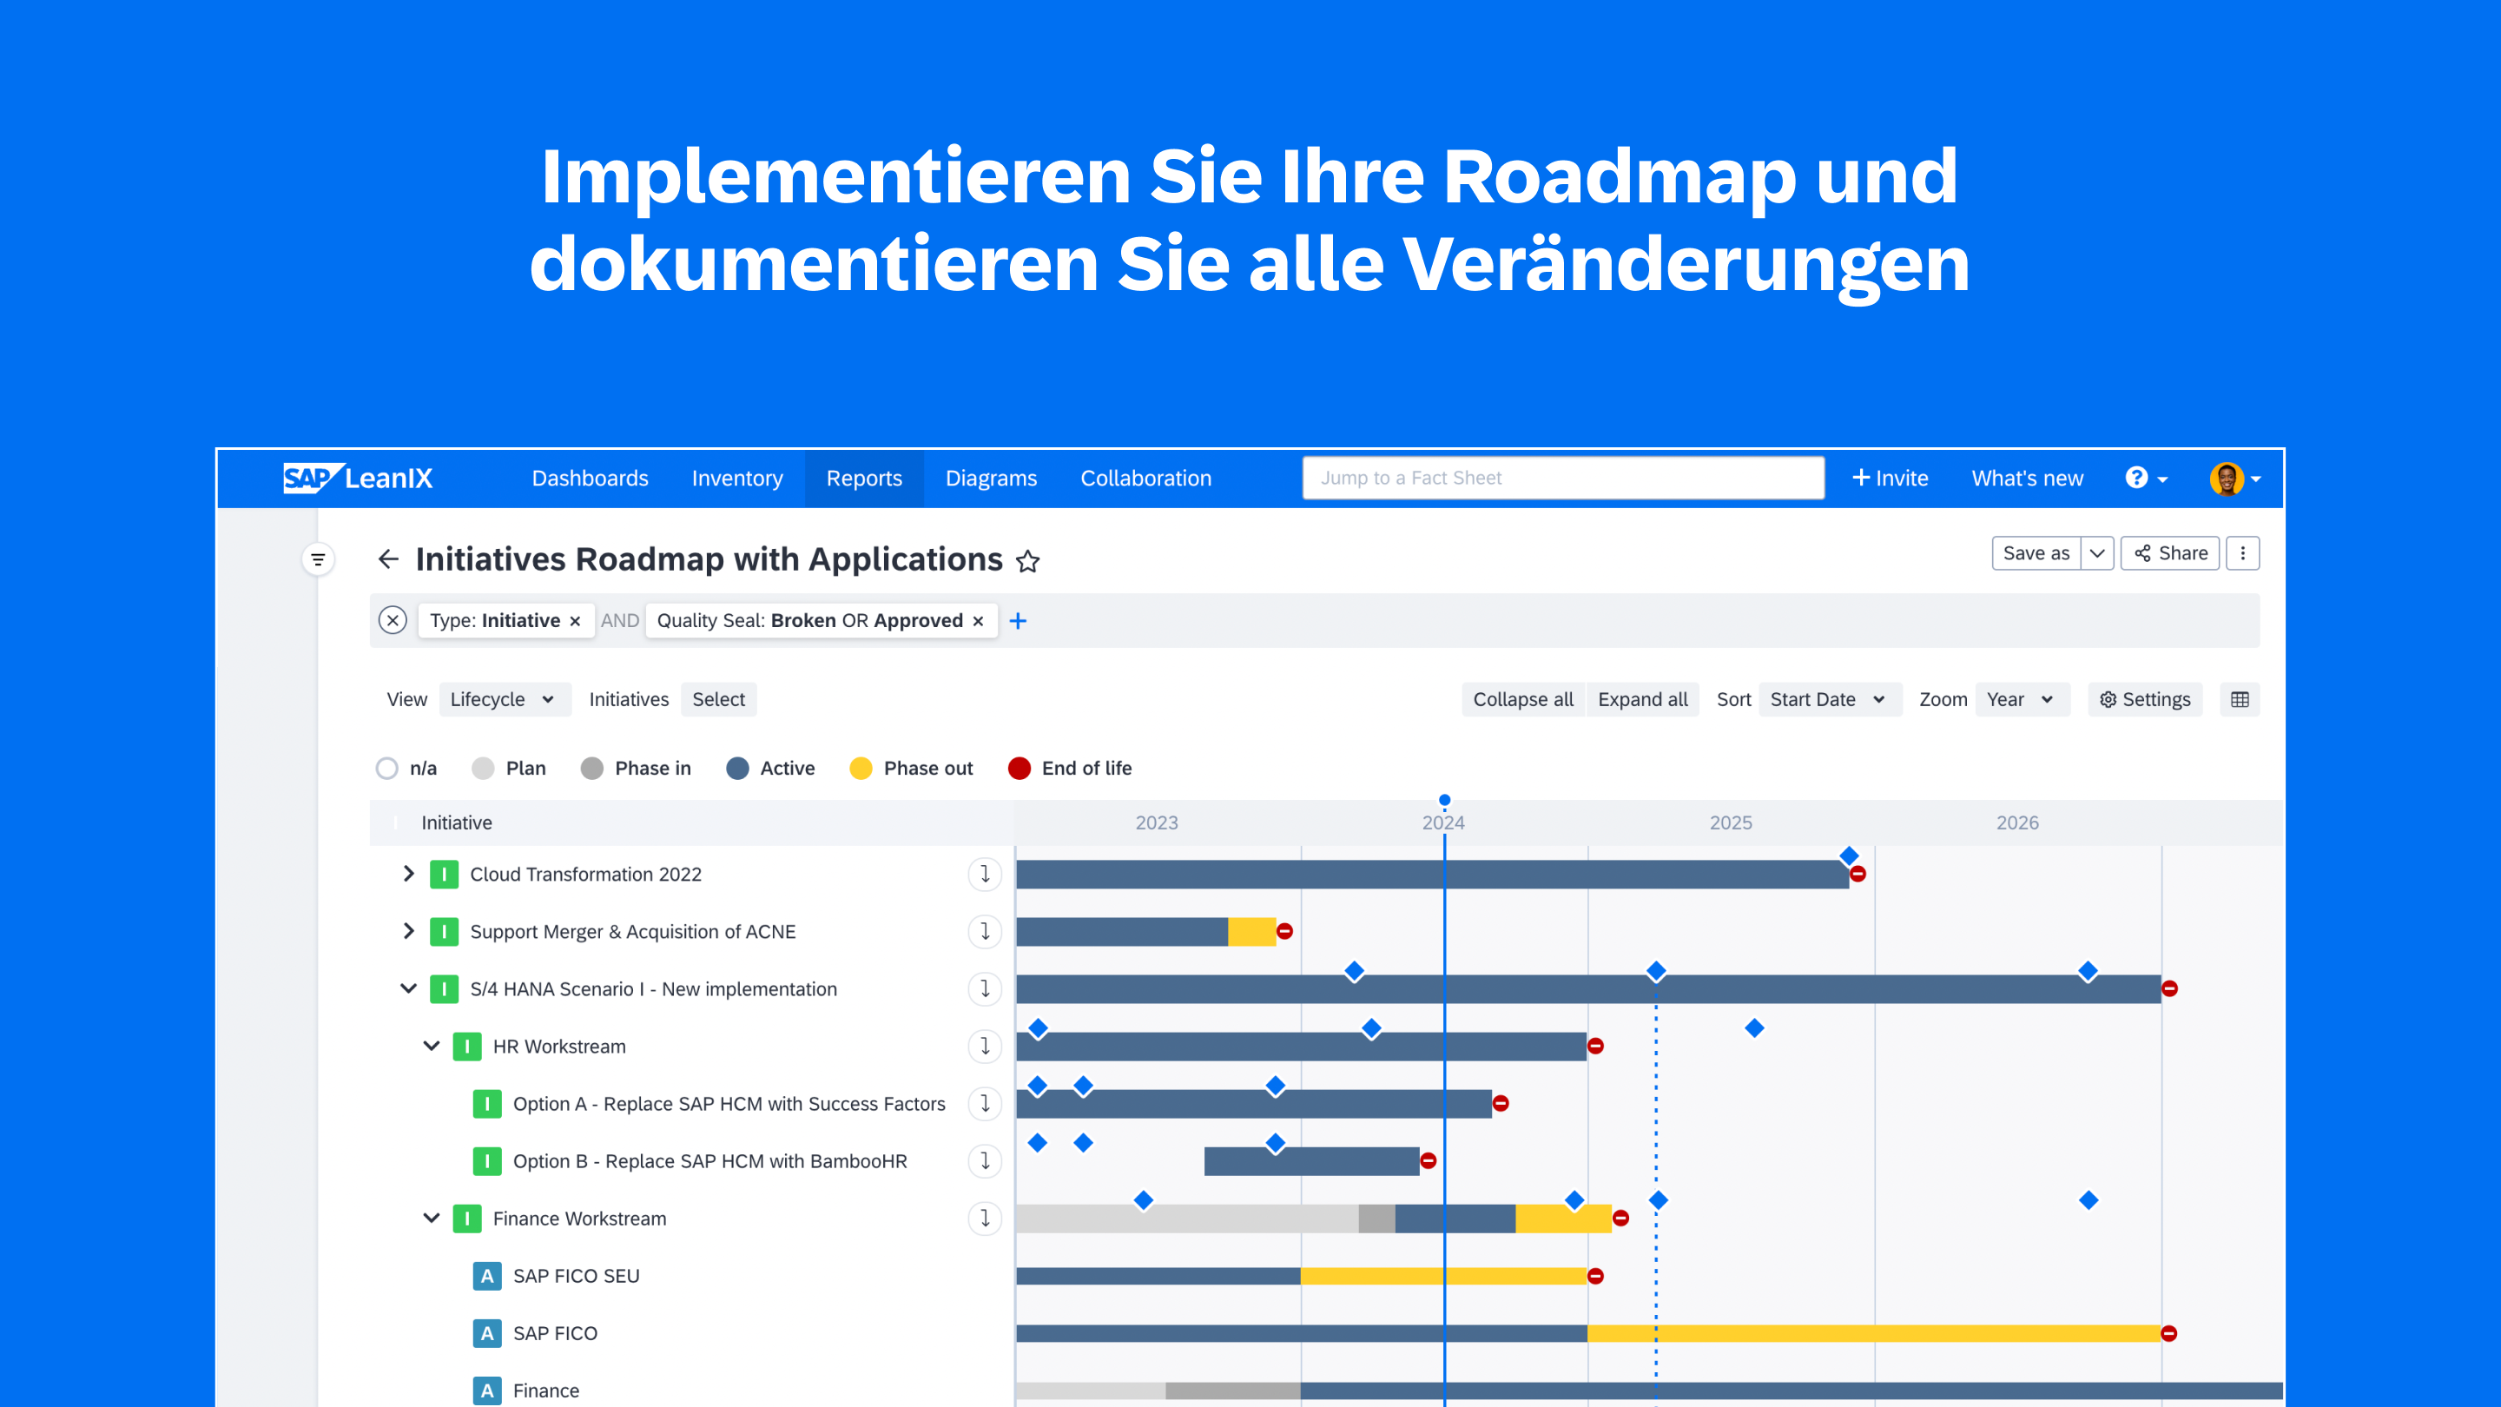Screen dimensions: 2501x1407
Task: Remove the Type: Initiative filter chip
Action: [x=575, y=622]
